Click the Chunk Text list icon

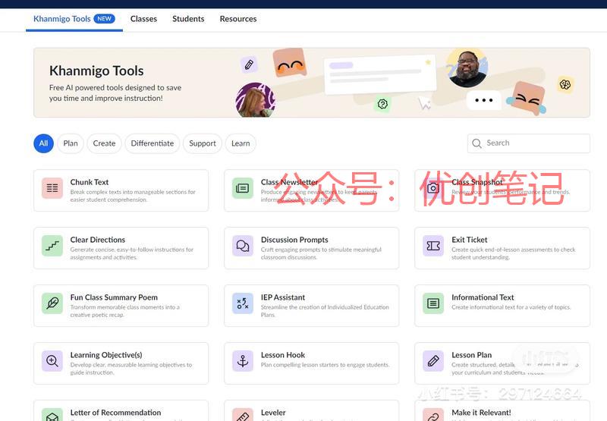pos(52,188)
